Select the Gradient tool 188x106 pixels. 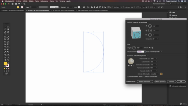[x=8, y=49]
